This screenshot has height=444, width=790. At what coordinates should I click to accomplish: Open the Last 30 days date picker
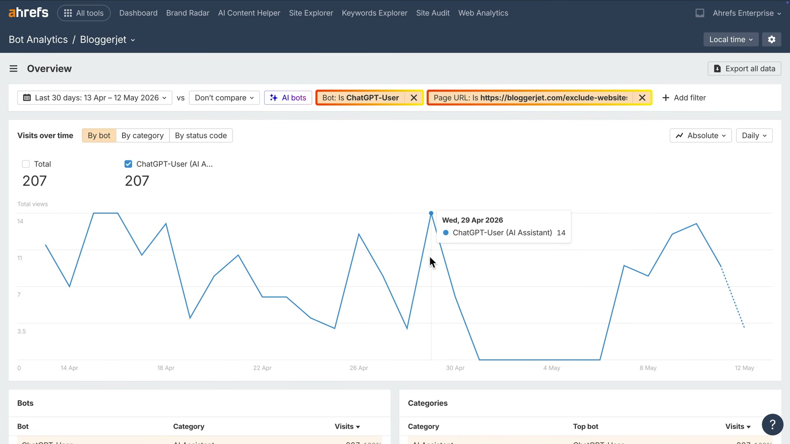tap(95, 98)
